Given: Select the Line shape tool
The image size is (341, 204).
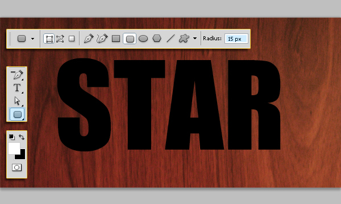Looking at the screenshot, I should click(x=170, y=39).
